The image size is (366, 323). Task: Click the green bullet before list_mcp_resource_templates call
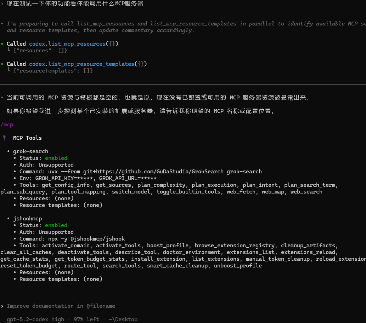[2, 64]
